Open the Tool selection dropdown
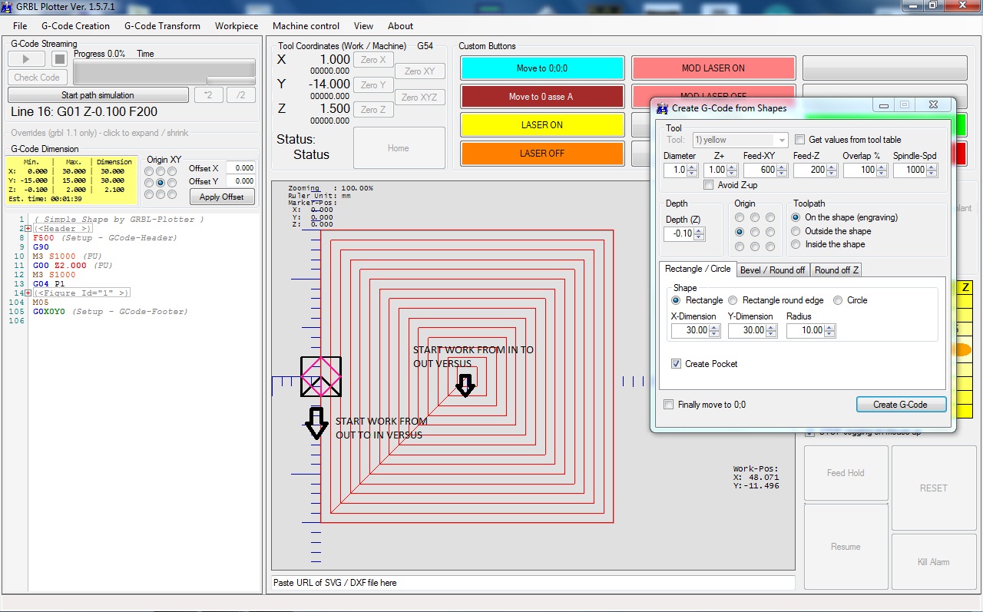This screenshot has height=612, width=983. pos(782,141)
